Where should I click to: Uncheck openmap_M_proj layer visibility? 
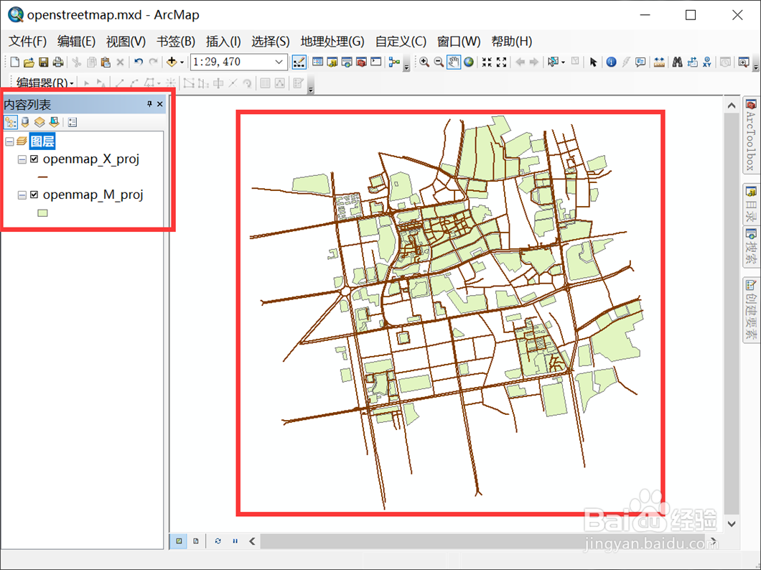[34, 195]
